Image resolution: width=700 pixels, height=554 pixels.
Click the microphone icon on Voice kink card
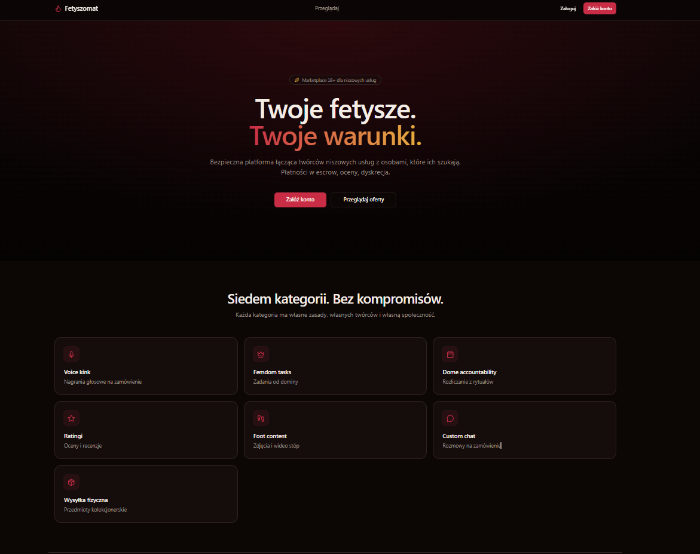click(x=71, y=354)
